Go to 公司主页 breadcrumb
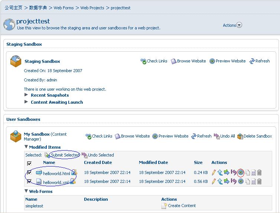 pos(14,8)
